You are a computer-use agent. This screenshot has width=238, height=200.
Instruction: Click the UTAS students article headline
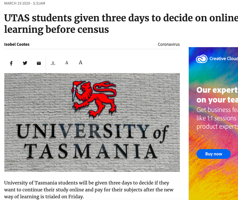coord(115,24)
